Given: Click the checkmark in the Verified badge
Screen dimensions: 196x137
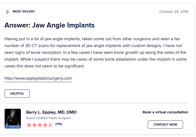Looking at the screenshot, I should (x=7, y=127).
